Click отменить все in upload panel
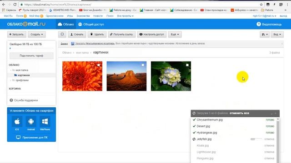Screen dimensions: 291x163 pyautogui.click(x=239, y=113)
